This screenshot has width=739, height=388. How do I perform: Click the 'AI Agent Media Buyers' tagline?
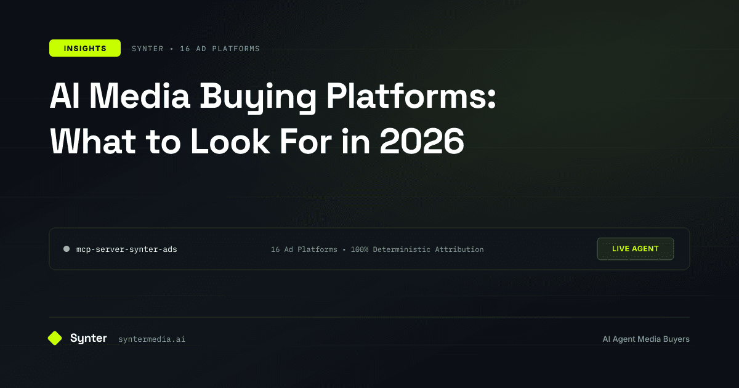click(646, 339)
